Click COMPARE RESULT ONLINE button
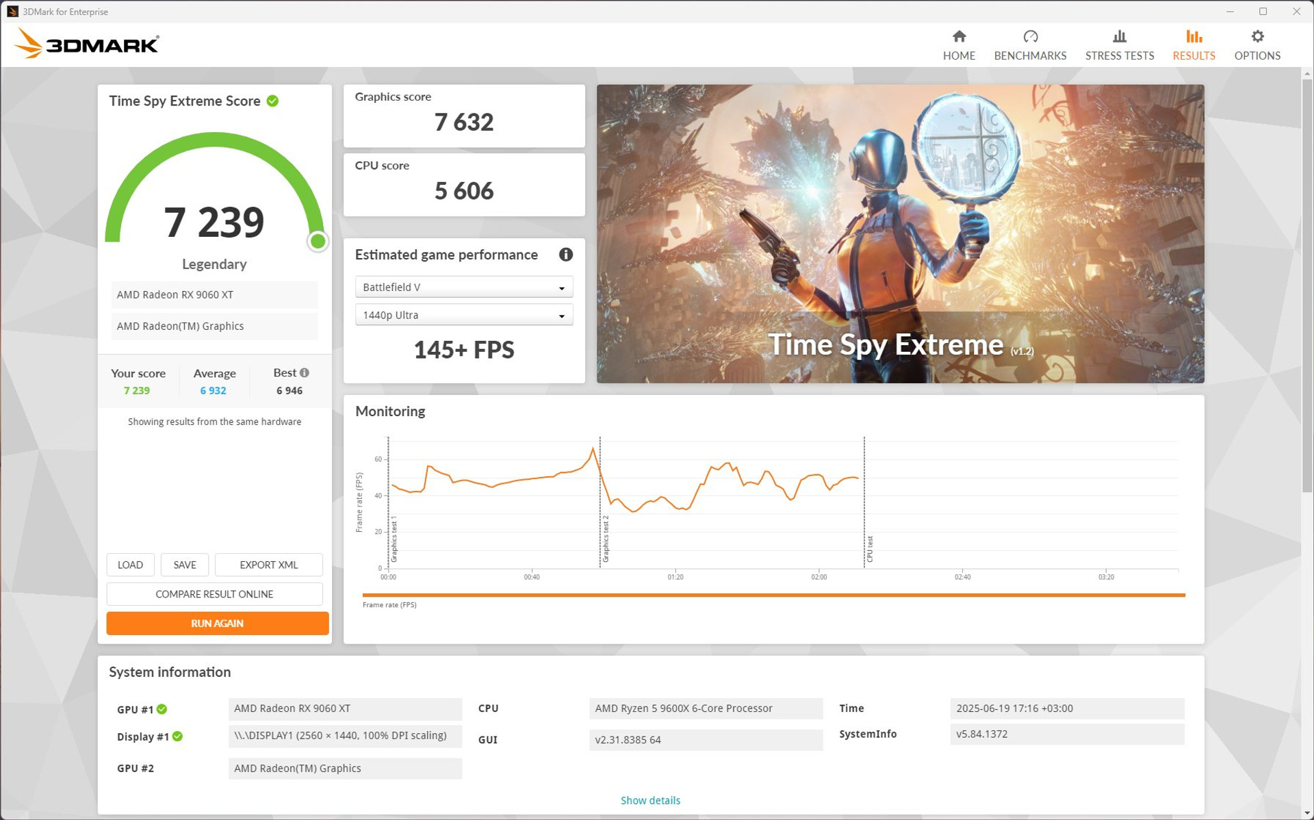Viewport: 1314px width, 820px height. point(214,594)
